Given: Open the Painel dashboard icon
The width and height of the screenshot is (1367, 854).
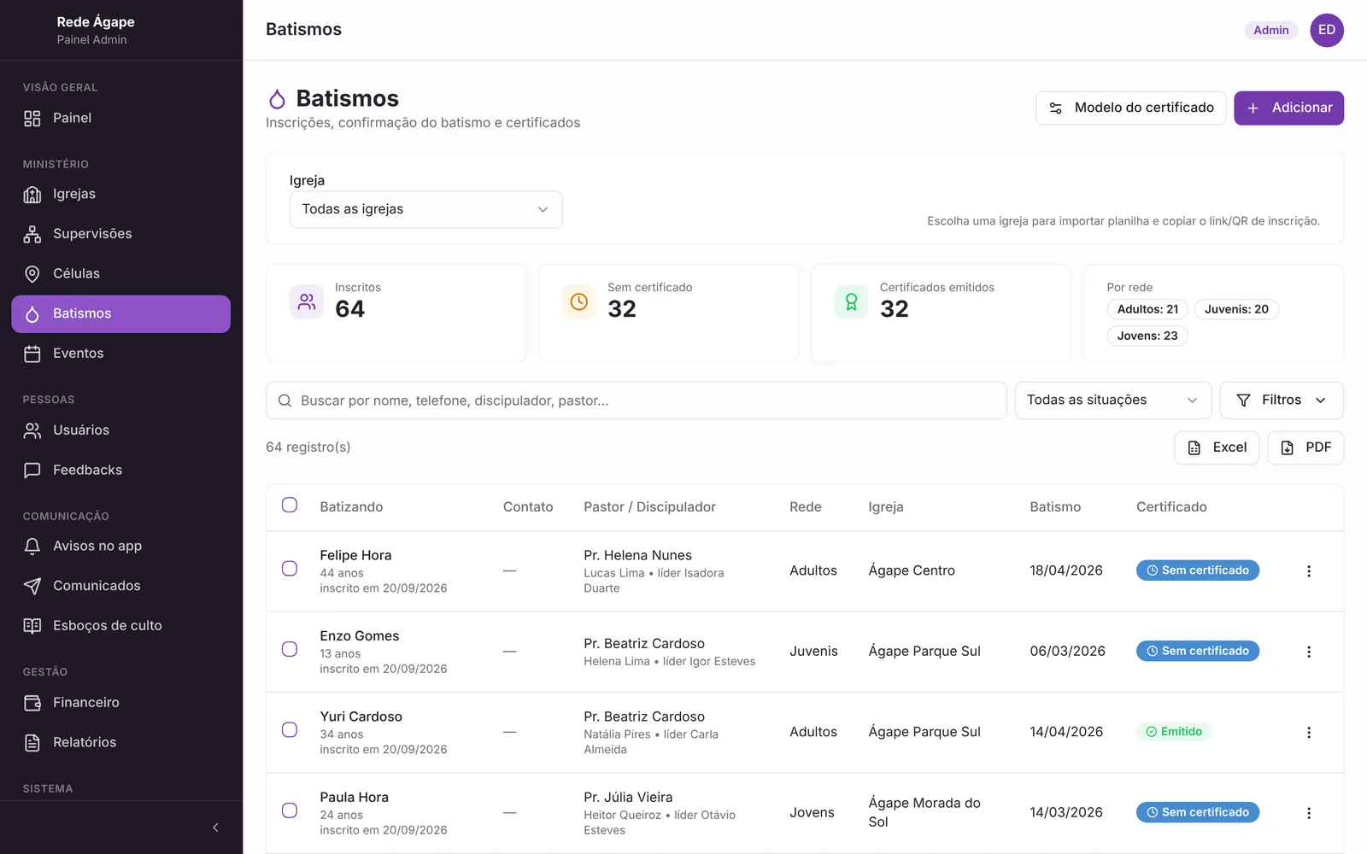Looking at the screenshot, I should [32, 119].
